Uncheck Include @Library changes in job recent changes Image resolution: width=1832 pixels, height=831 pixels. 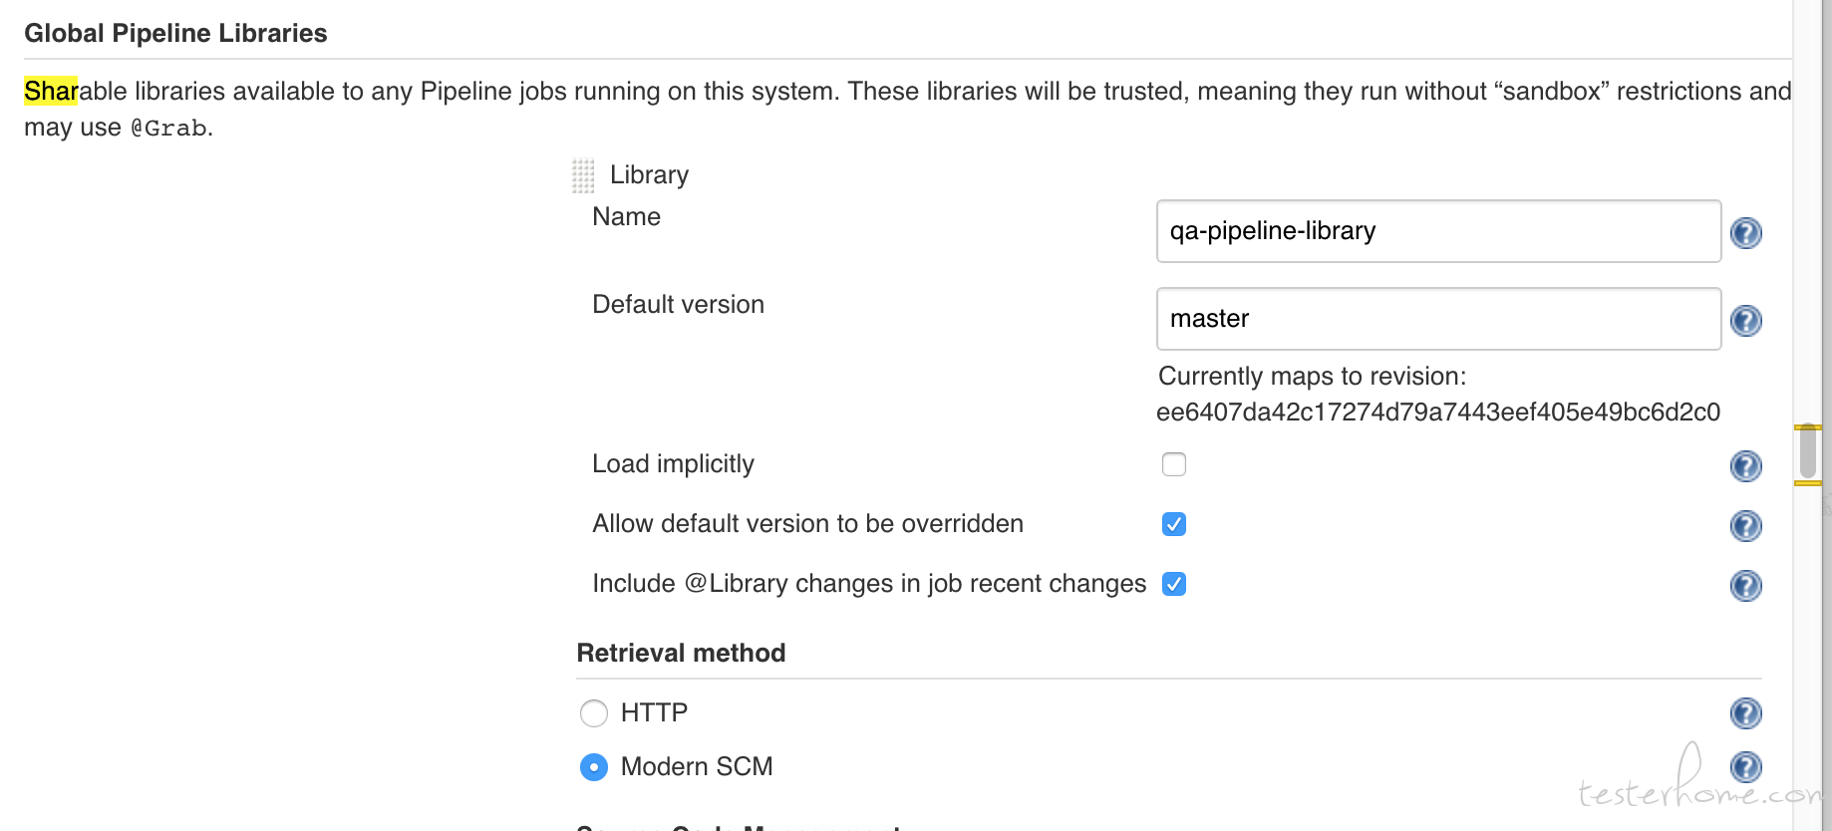1174,584
